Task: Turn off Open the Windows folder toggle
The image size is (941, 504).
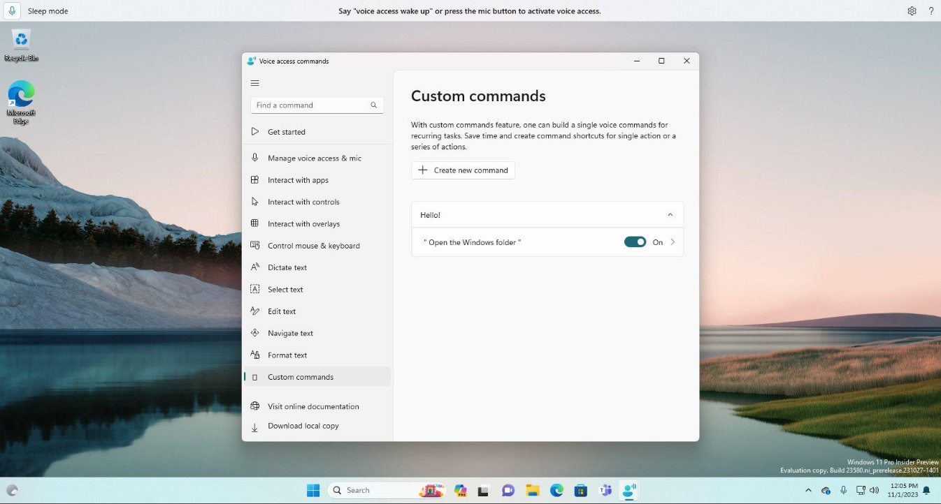Action: click(x=635, y=242)
